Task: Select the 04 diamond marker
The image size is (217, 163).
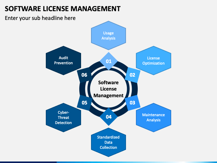Action: (x=108, y=117)
